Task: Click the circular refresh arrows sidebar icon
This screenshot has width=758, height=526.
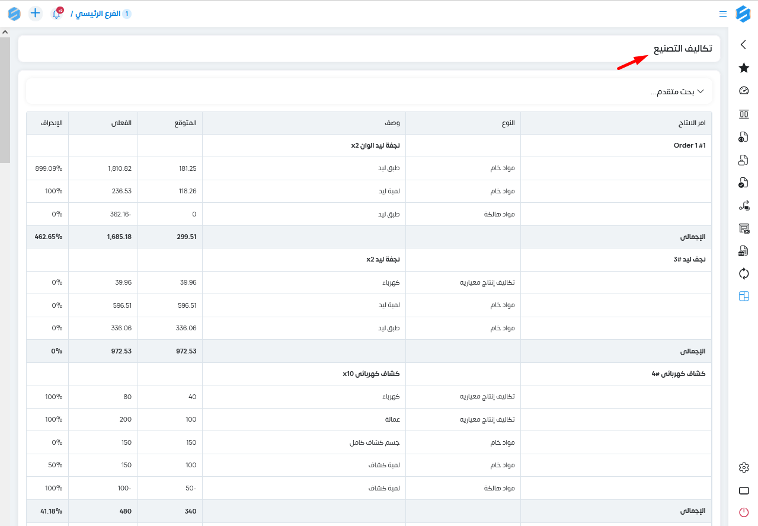Action: coord(744,273)
